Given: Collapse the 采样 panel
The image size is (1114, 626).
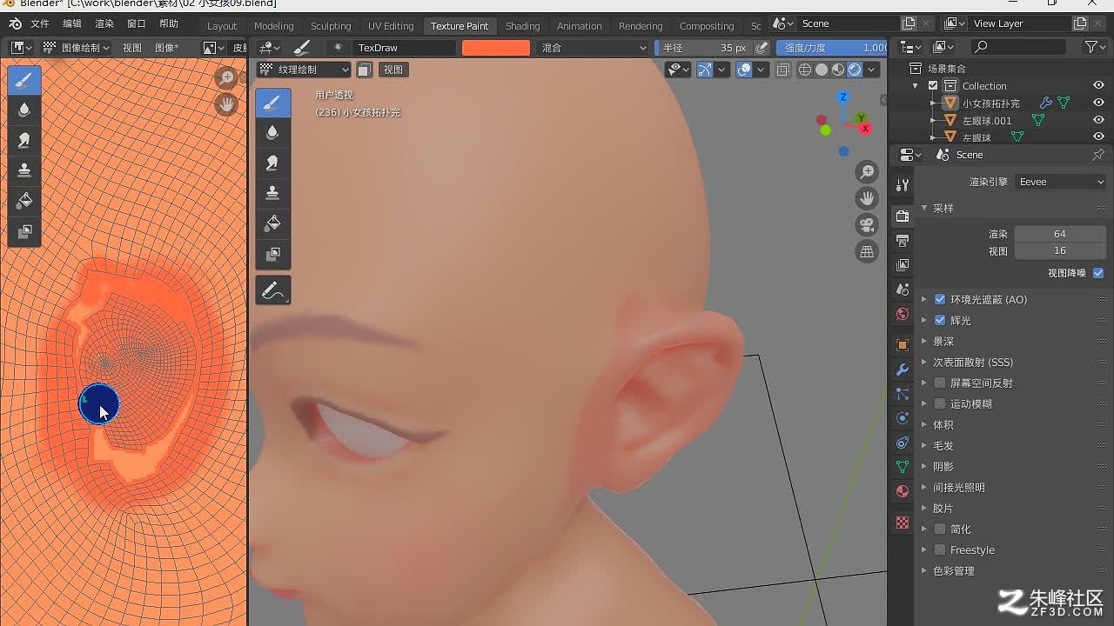Looking at the screenshot, I should (x=943, y=209).
